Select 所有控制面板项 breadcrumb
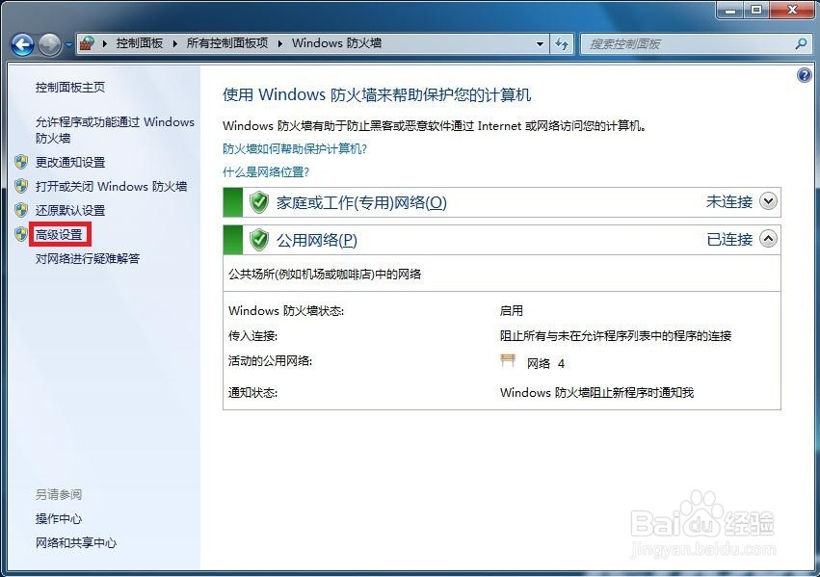The height and width of the screenshot is (577, 820). (227, 43)
